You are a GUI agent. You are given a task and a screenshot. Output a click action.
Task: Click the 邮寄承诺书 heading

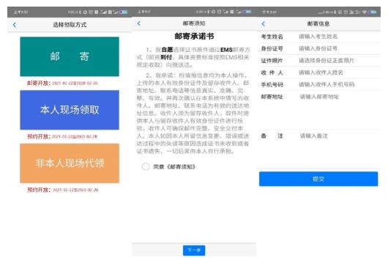tap(194, 37)
